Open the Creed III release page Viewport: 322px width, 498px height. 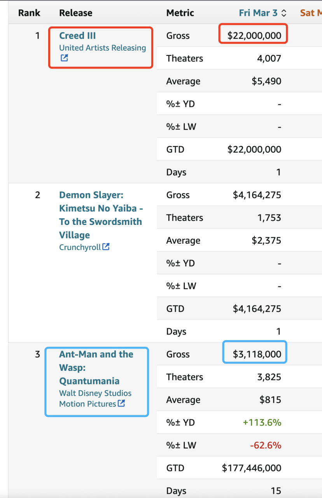[77, 36]
